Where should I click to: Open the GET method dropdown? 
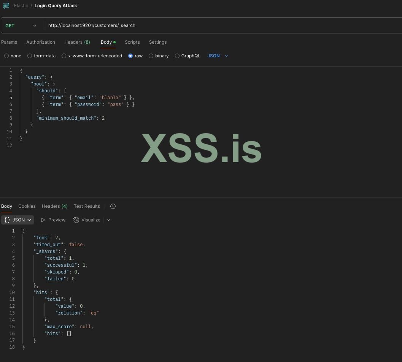coord(21,25)
